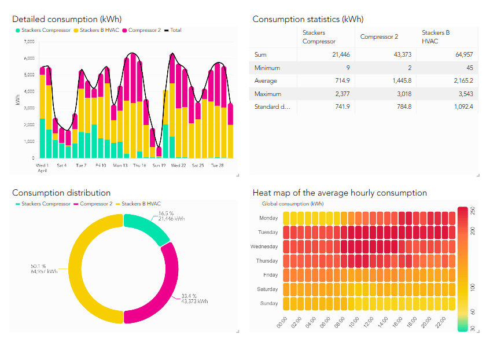This screenshot has height=342, width=486.
Task: Click the Sun 19 bar in consumption chart
Action: [159, 152]
